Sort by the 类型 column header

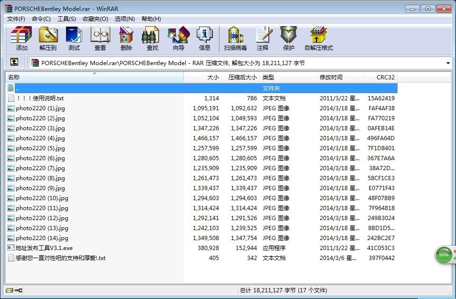288,77
